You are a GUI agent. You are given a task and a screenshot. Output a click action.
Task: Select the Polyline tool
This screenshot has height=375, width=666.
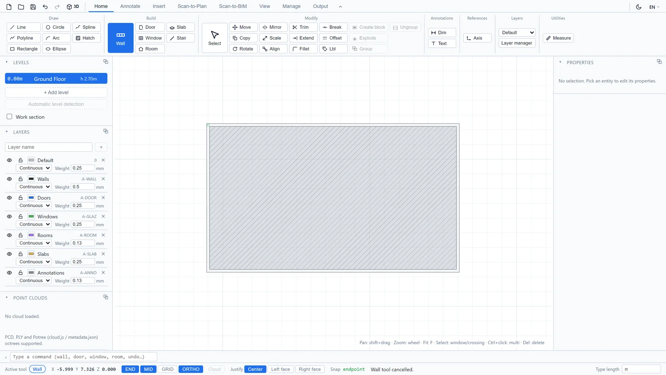24,38
